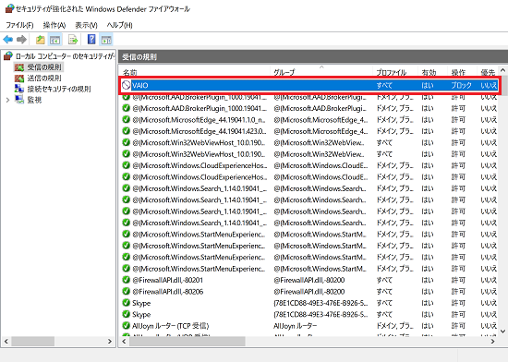Click 許可 in the @FirewallAPI.dll,-80206 row
The height and width of the screenshot is (362, 508).
[458, 292]
